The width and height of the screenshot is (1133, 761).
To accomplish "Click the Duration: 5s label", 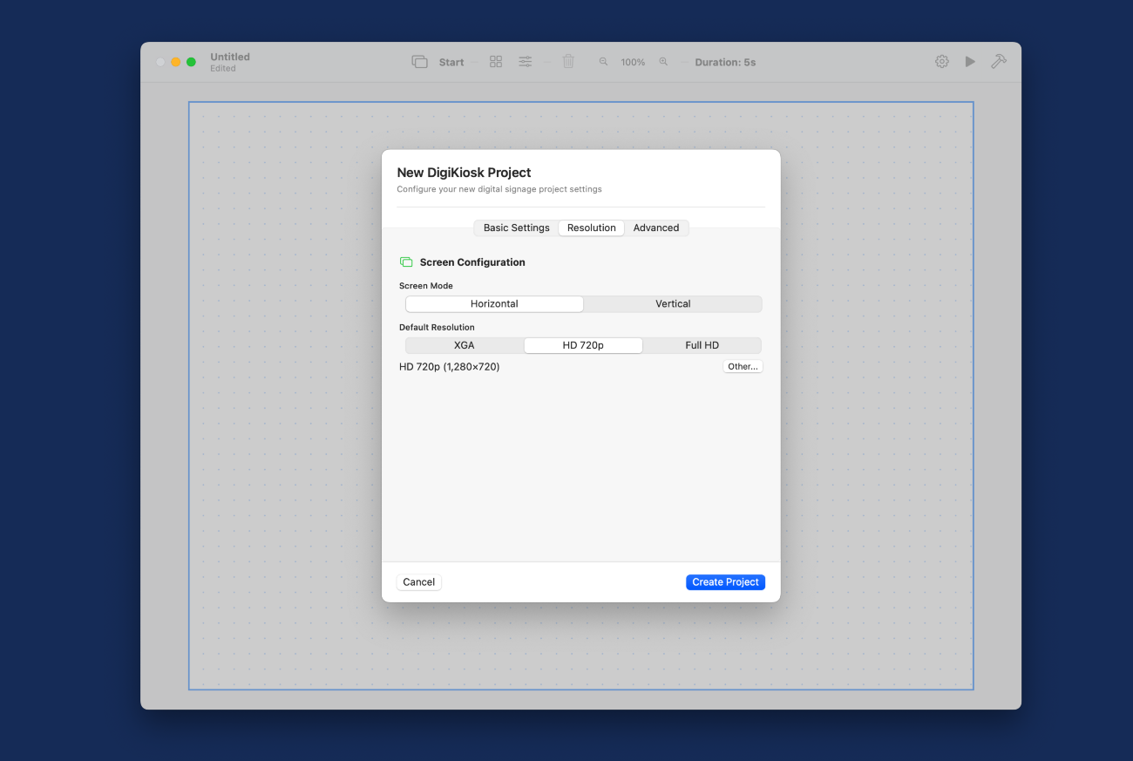I will coord(725,63).
